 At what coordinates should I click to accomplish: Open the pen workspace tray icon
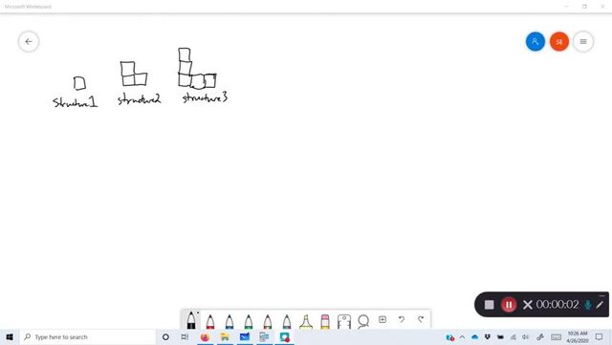[540, 336]
